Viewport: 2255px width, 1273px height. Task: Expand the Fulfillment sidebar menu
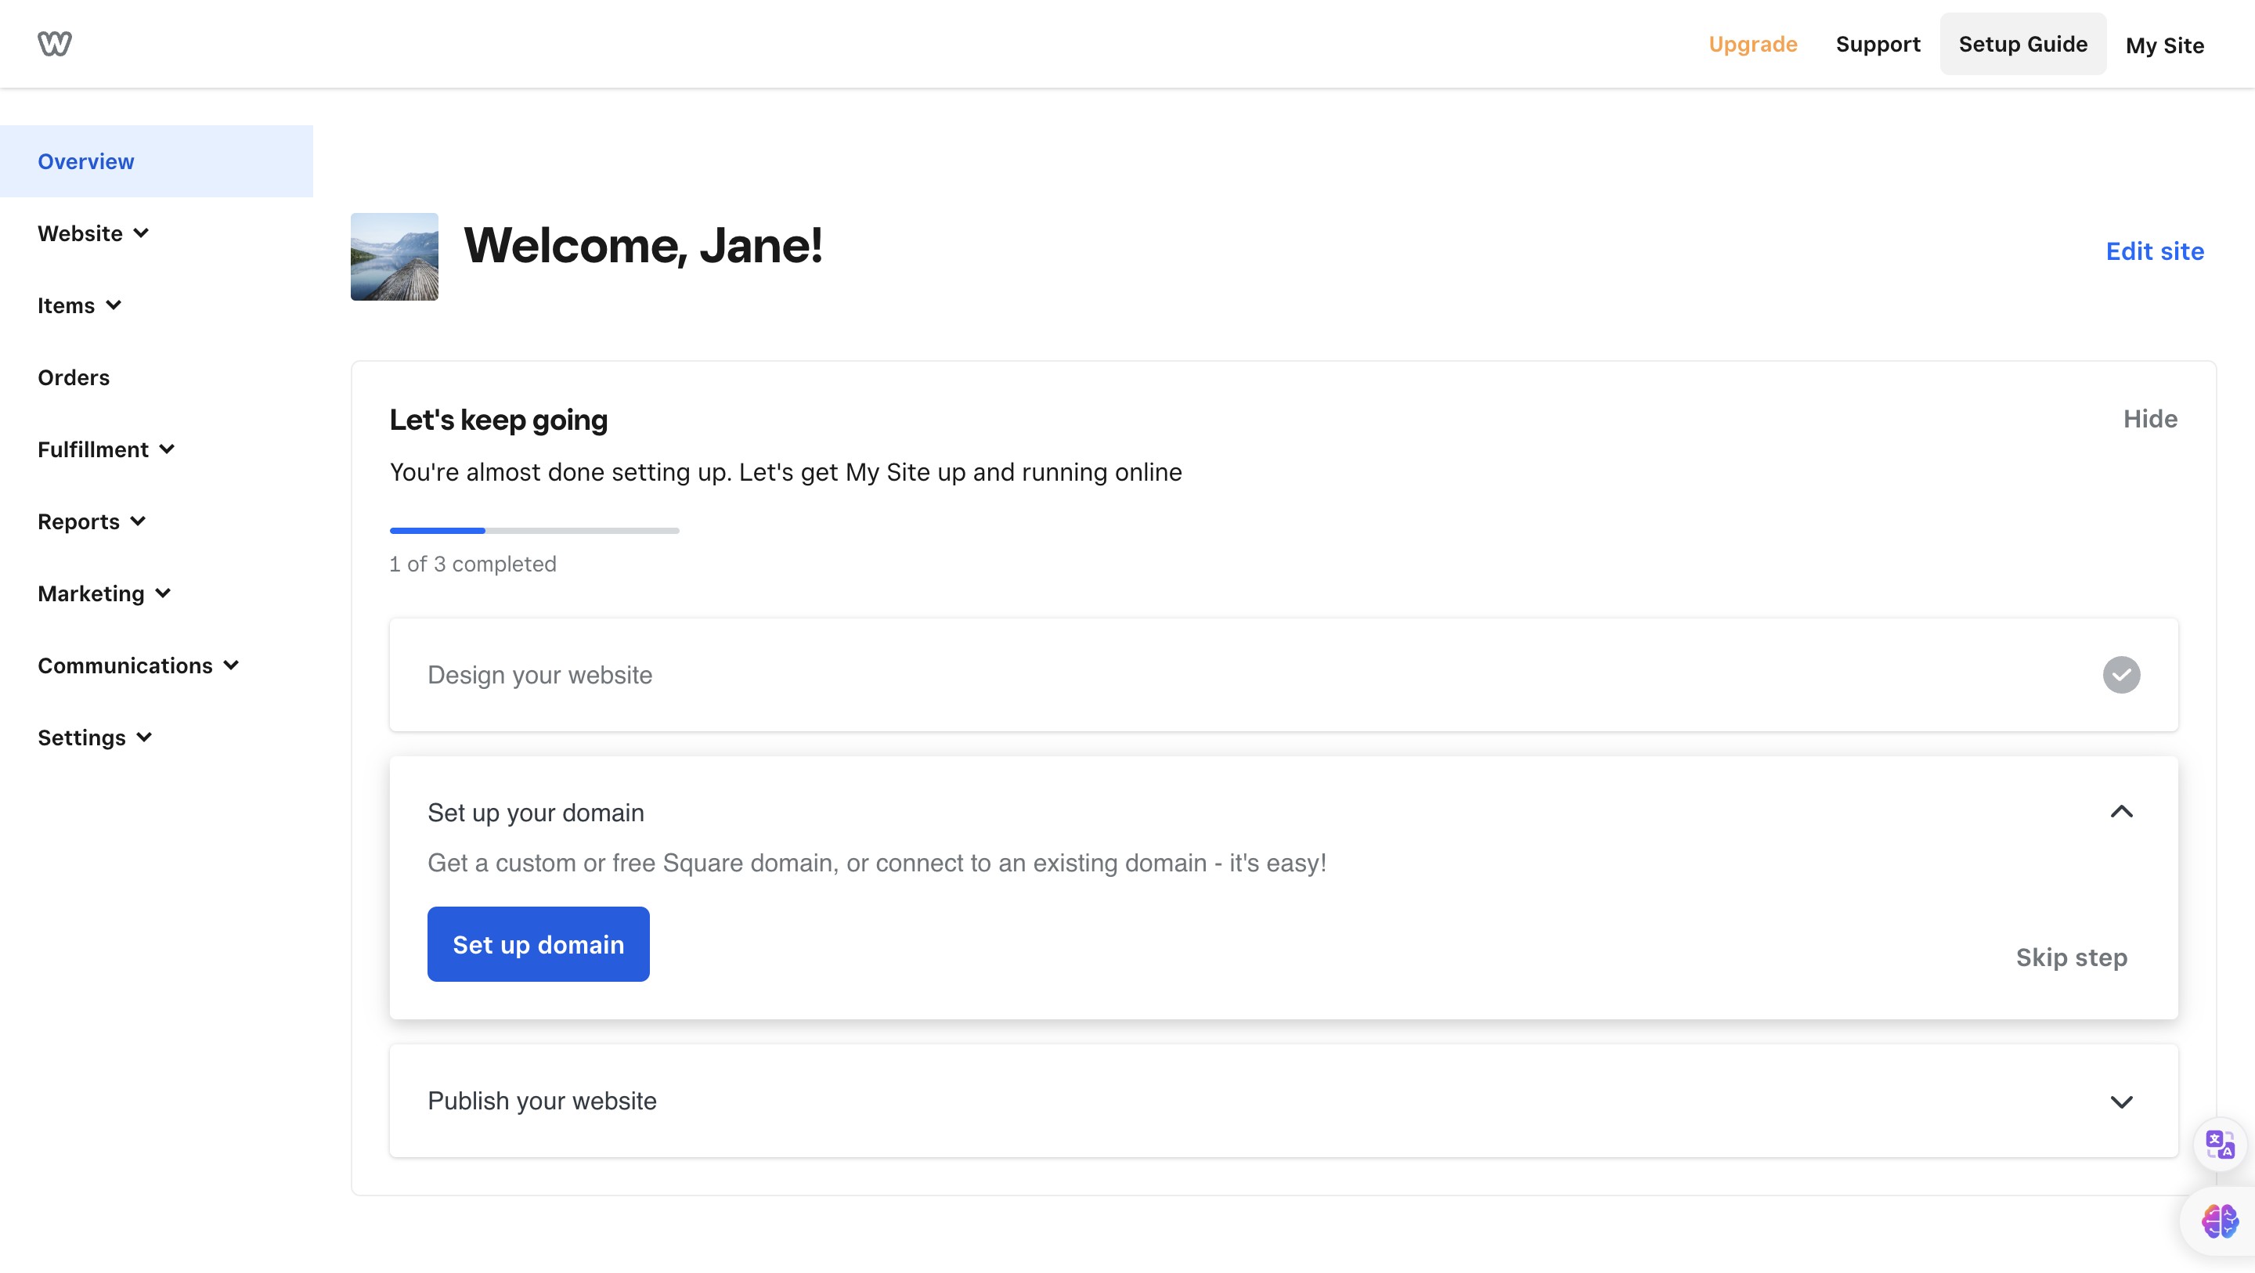pos(106,450)
